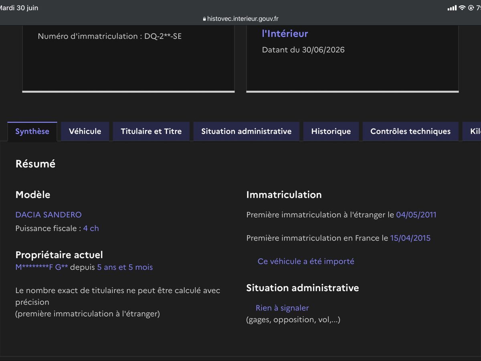
Task: Tap the 'Mardi 30 juin' date in status bar
Action: (19, 8)
